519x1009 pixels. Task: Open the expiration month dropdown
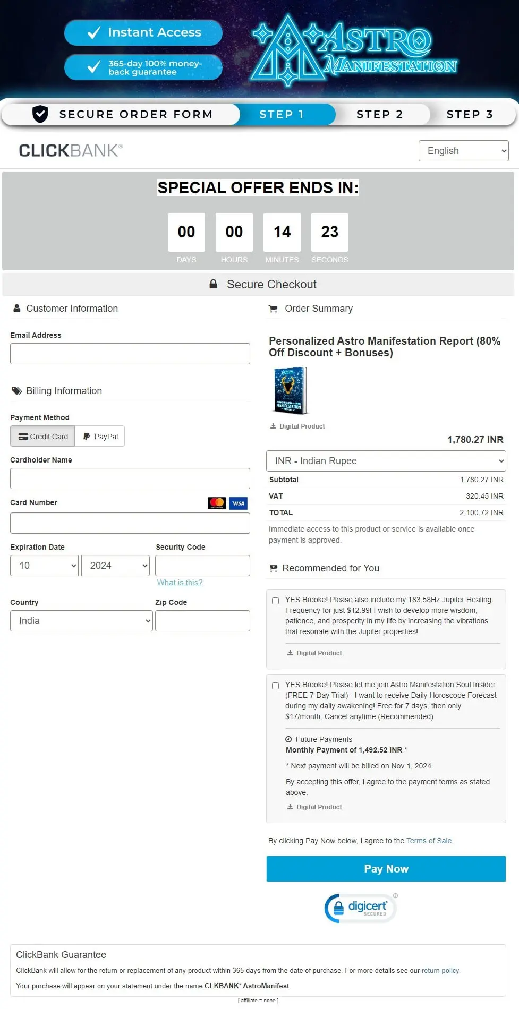44,566
